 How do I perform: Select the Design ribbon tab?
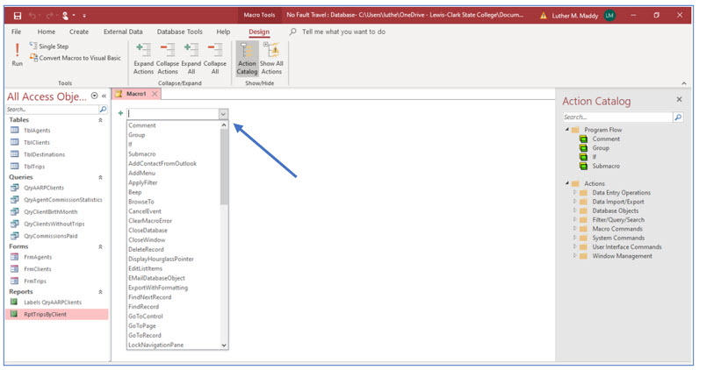click(259, 32)
